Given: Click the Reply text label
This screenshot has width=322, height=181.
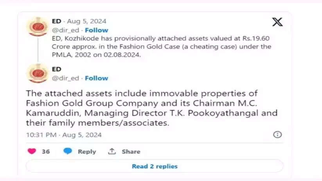Looking at the screenshot, I should pos(86,151).
